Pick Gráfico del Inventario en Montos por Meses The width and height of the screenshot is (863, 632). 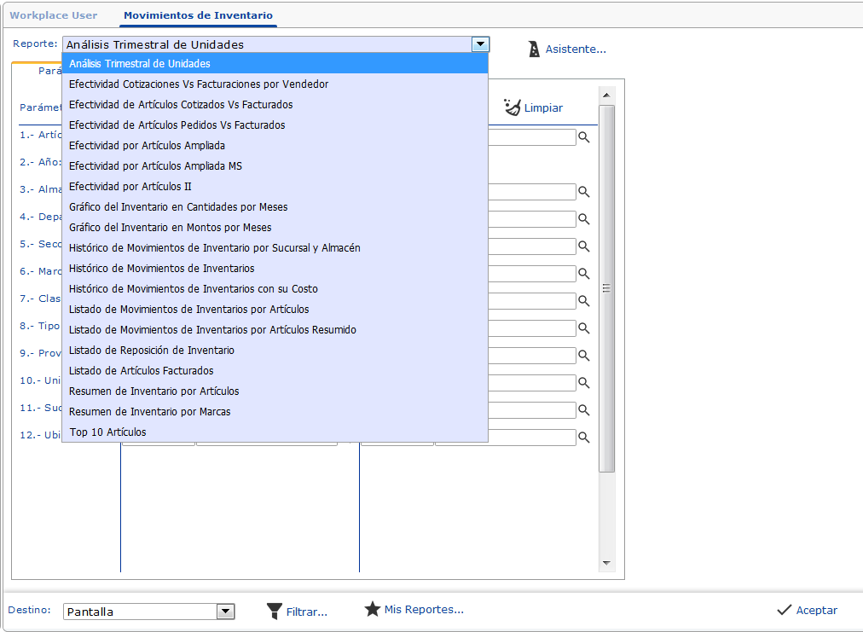coord(275,228)
